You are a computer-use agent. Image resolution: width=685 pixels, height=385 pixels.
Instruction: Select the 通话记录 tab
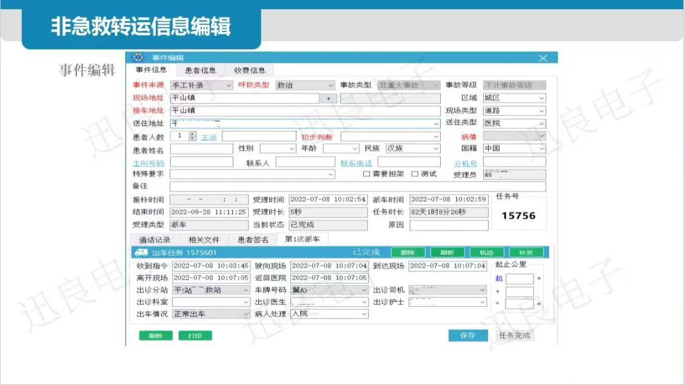(154, 240)
